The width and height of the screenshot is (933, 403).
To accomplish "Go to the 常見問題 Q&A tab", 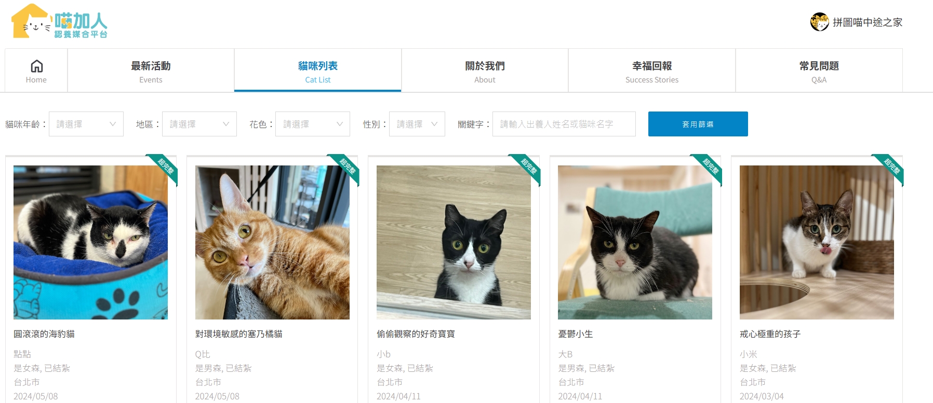I will 819,71.
